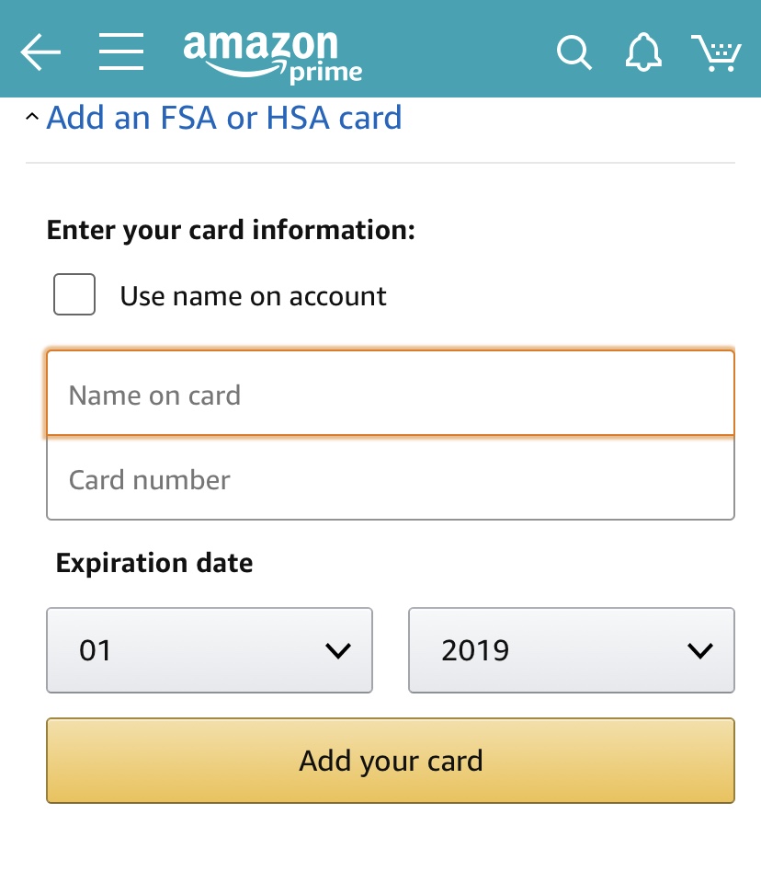Click the Use name on account label

point(254,296)
